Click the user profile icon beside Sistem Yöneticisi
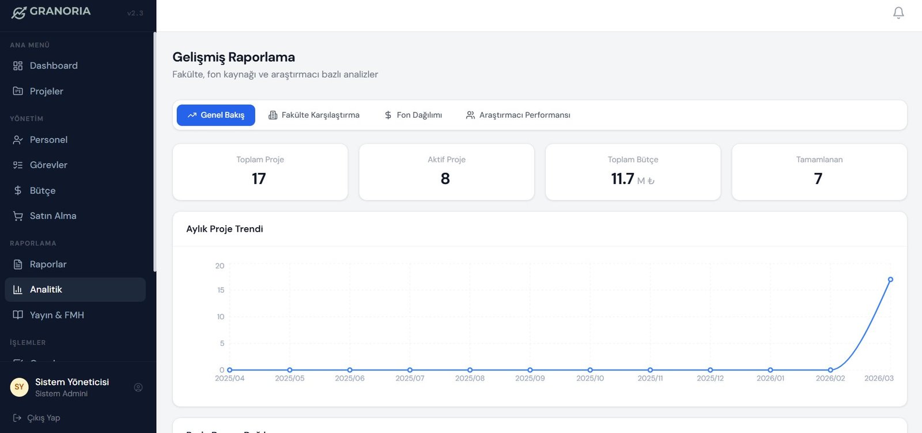This screenshot has height=433, width=922. pos(138,387)
